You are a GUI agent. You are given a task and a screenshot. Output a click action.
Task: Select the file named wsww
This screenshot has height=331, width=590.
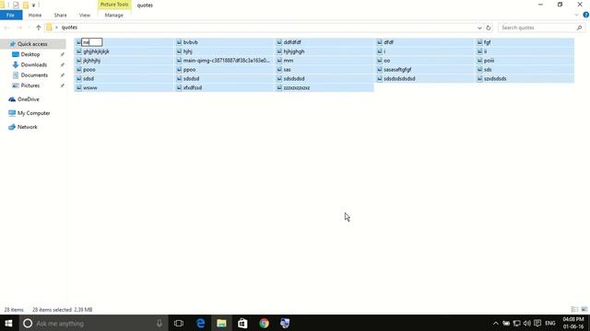(x=90, y=87)
